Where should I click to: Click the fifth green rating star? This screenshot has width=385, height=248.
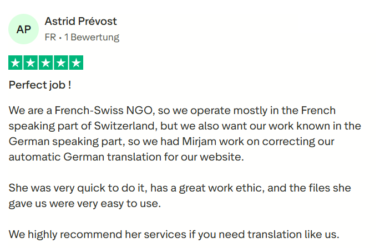76,63
